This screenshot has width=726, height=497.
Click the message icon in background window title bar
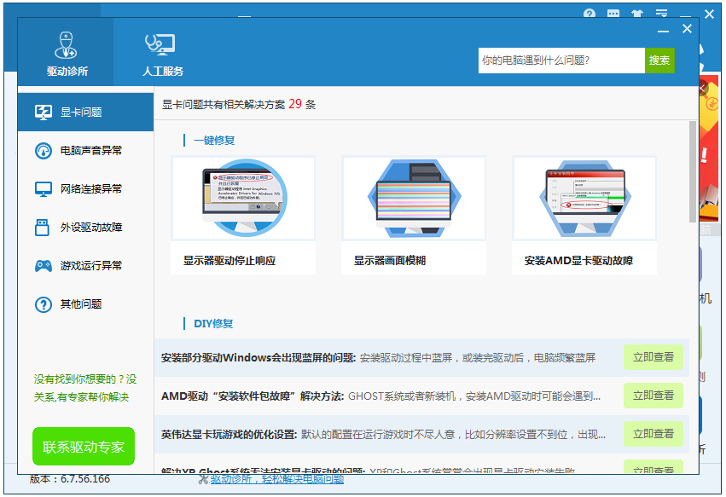(613, 13)
